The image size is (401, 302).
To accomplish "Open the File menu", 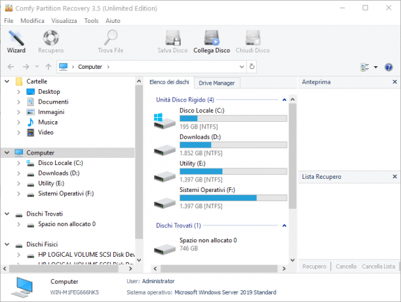I will [9, 21].
